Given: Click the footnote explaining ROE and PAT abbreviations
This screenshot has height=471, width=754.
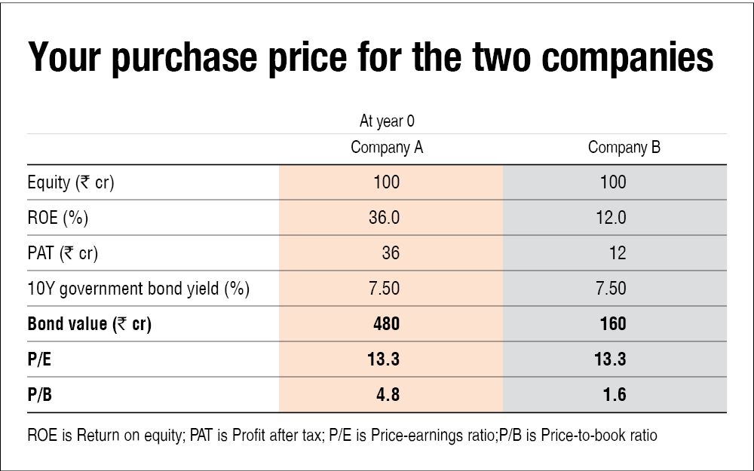Looking at the screenshot, I should coord(342,436).
